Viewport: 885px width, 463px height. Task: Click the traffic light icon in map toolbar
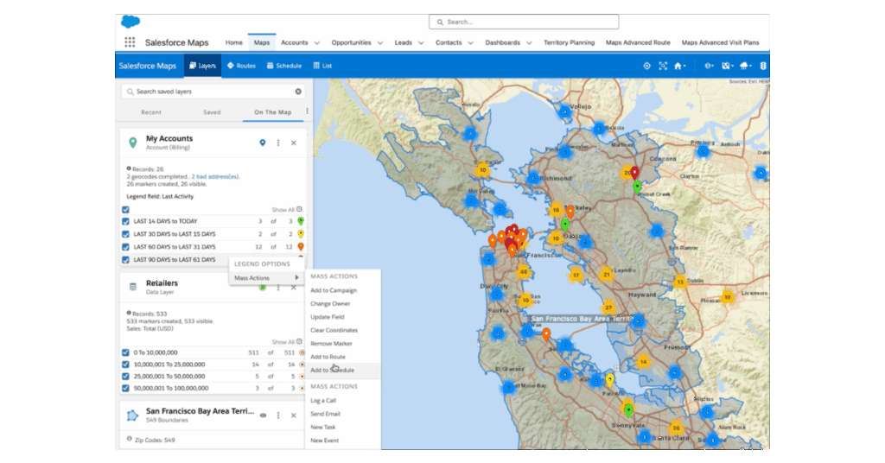[x=763, y=66]
